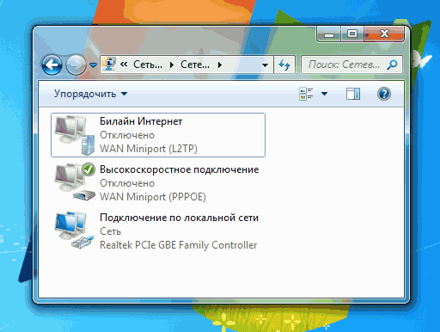
Task: Click Подключение по локальной сети name
Action: [x=179, y=218]
